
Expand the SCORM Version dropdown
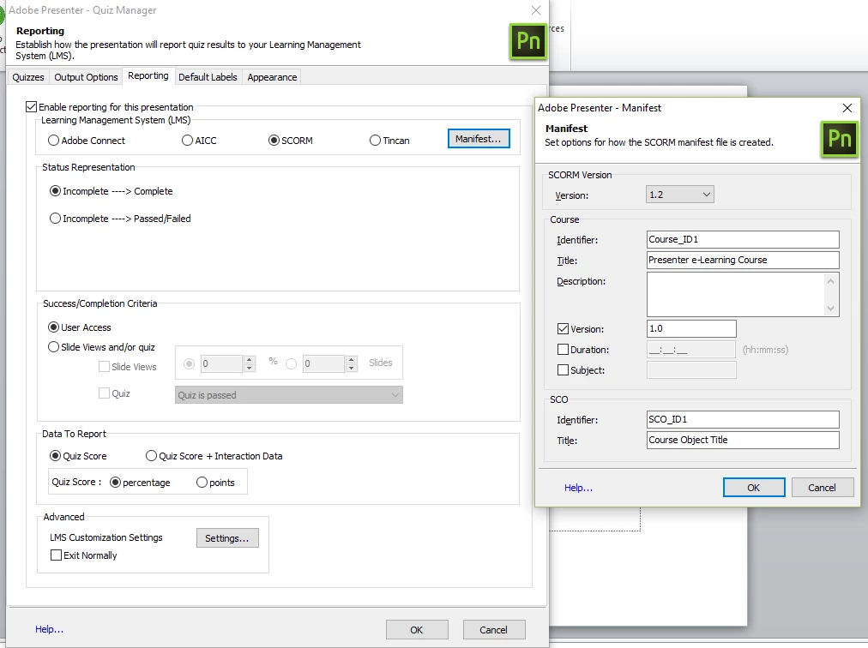click(x=680, y=195)
